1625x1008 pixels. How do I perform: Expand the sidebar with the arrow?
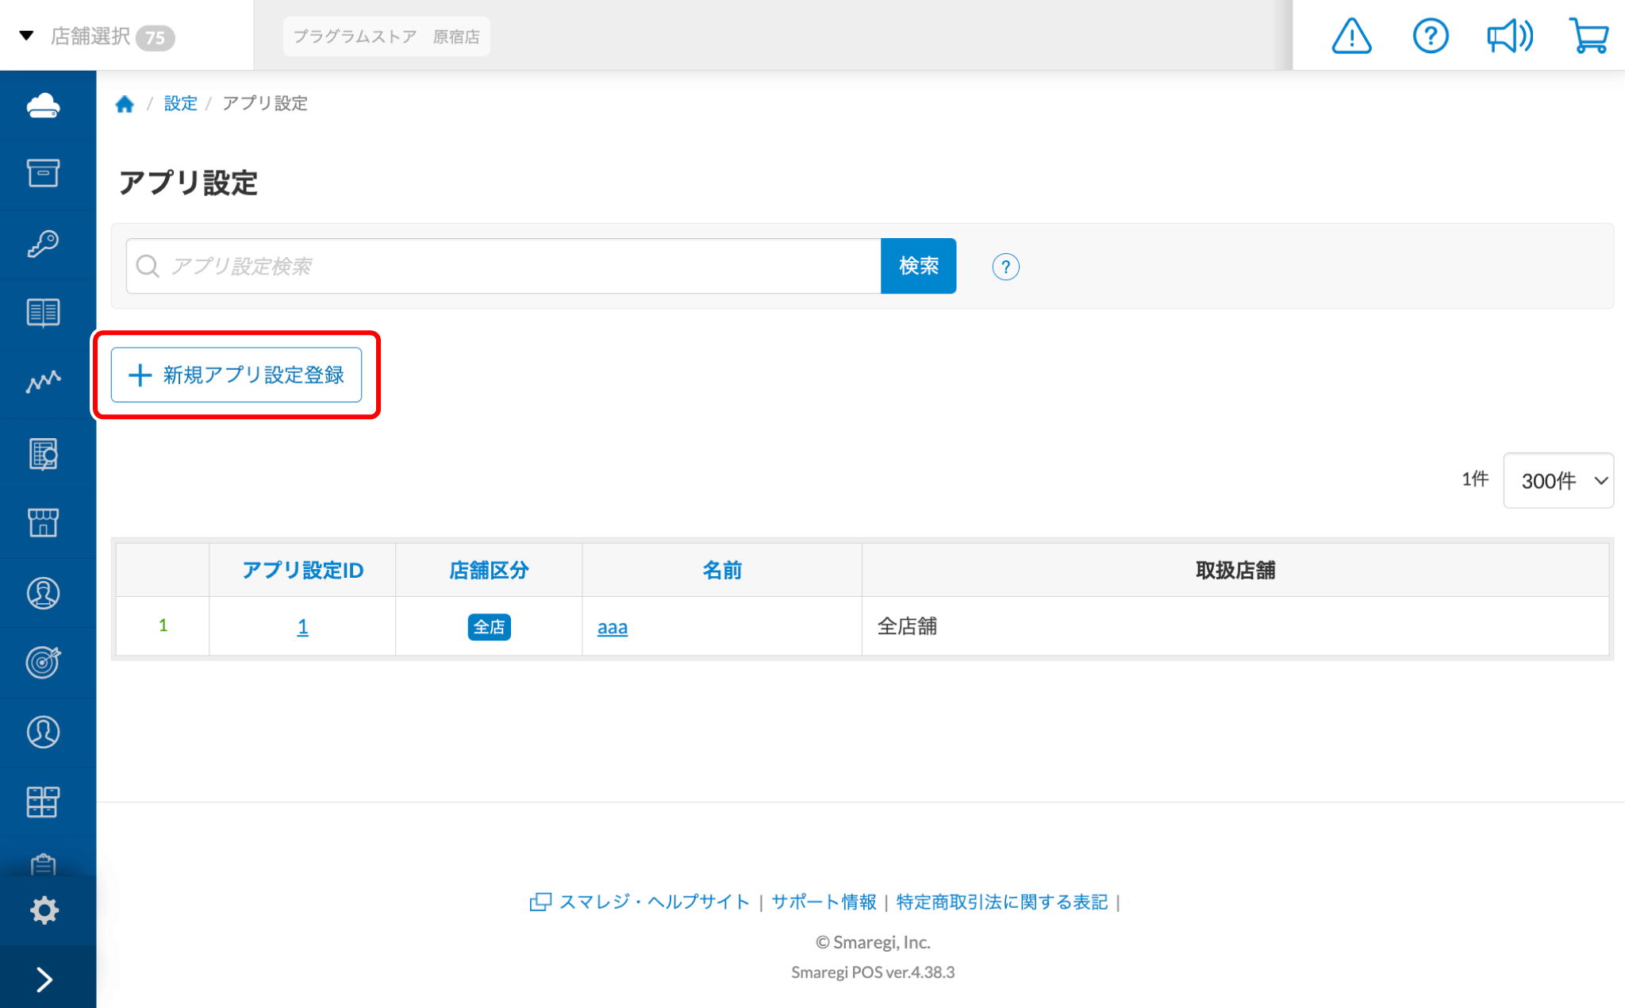(44, 980)
